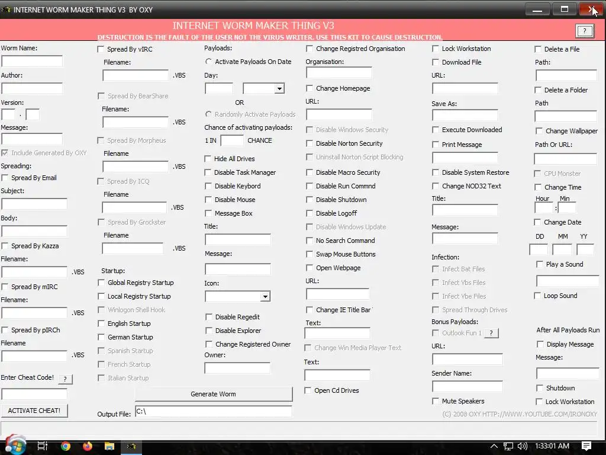Click the 1 IN chance input field
Screen dimensions: 606x455
pyautogui.click(x=232, y=140)
